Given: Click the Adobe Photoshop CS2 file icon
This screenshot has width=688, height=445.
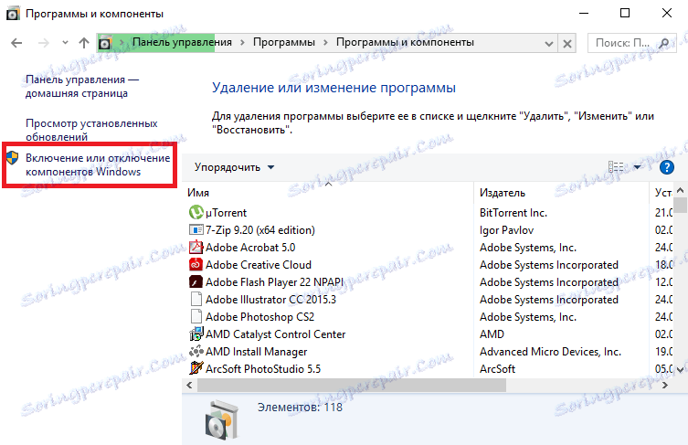Looking at the screenshot, I should (196, 316).
